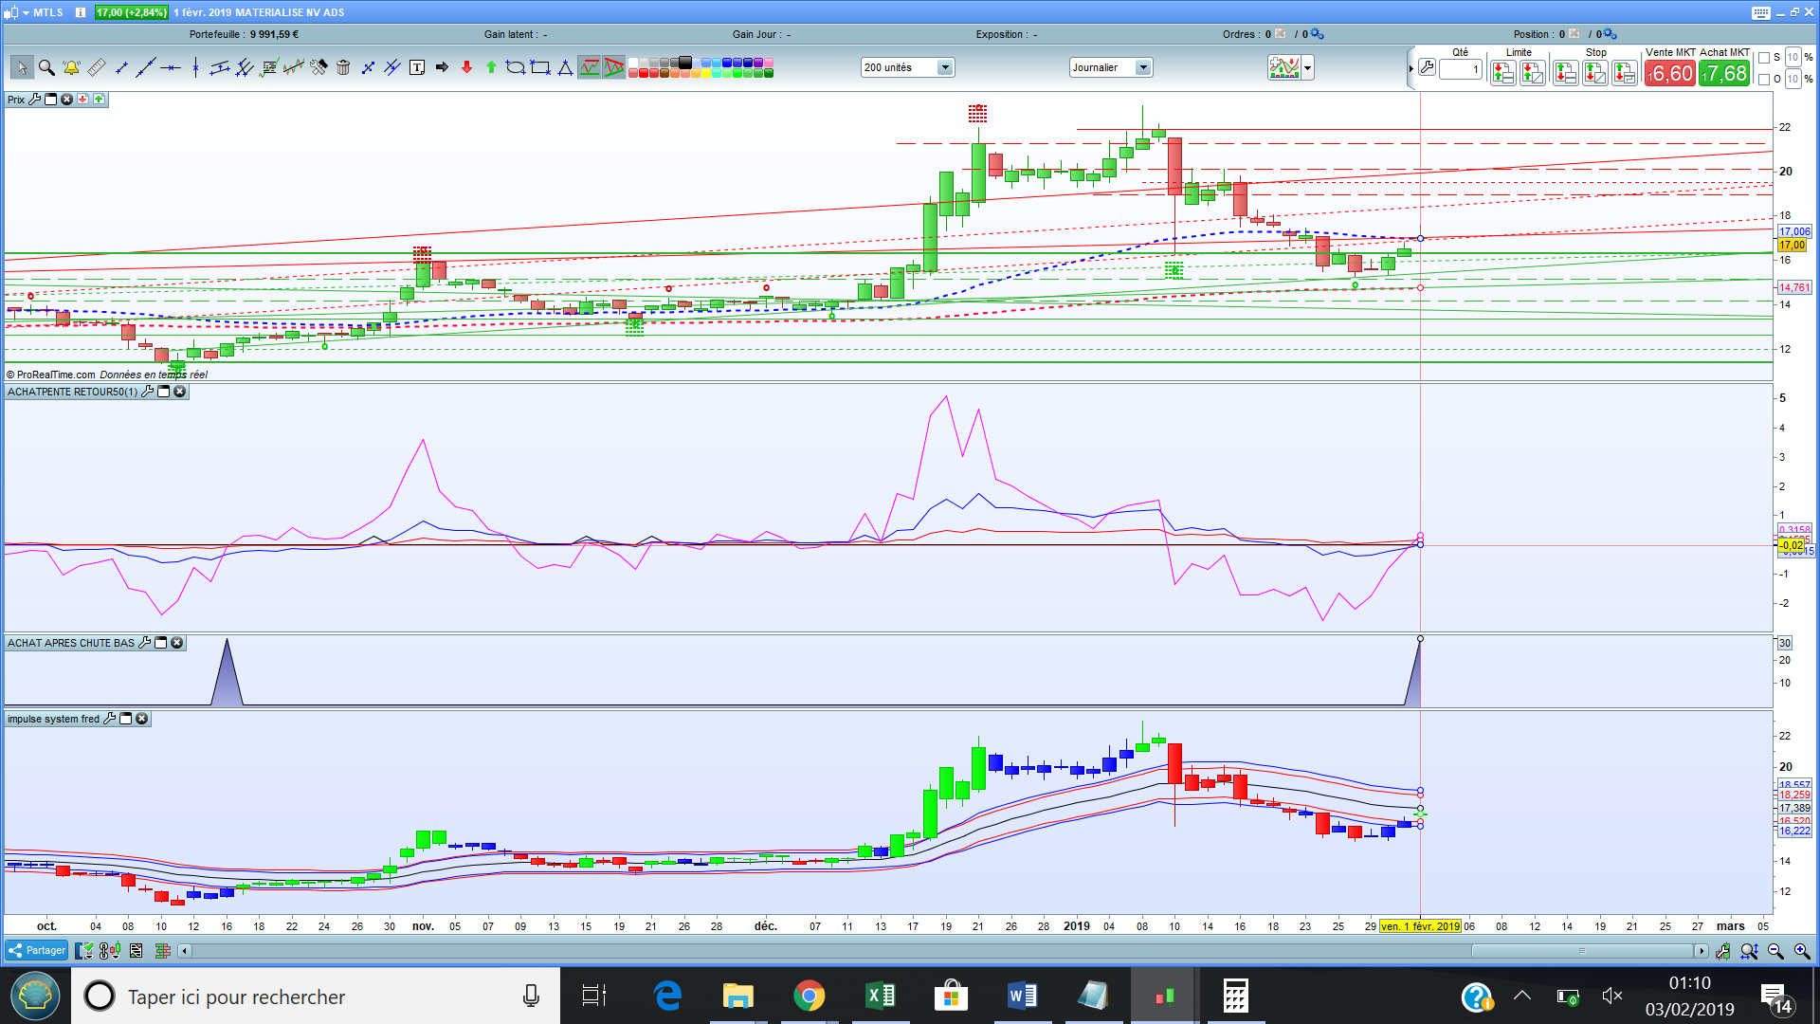This screenshot has width=1820, height=1024.
Task: Select the red down arrow tool
Action: [466, 67]
